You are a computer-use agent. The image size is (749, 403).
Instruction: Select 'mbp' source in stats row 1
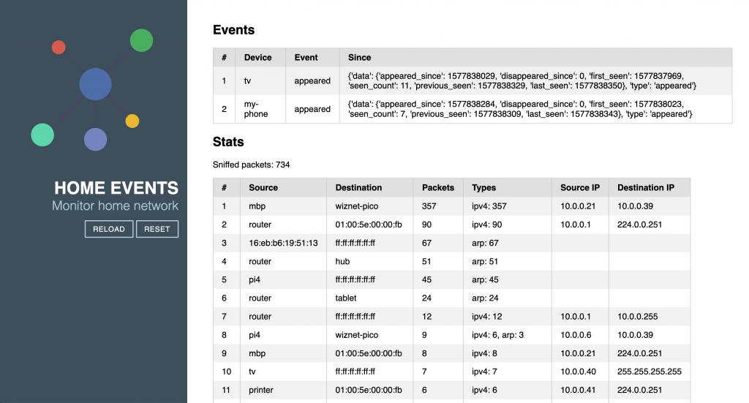257,206
